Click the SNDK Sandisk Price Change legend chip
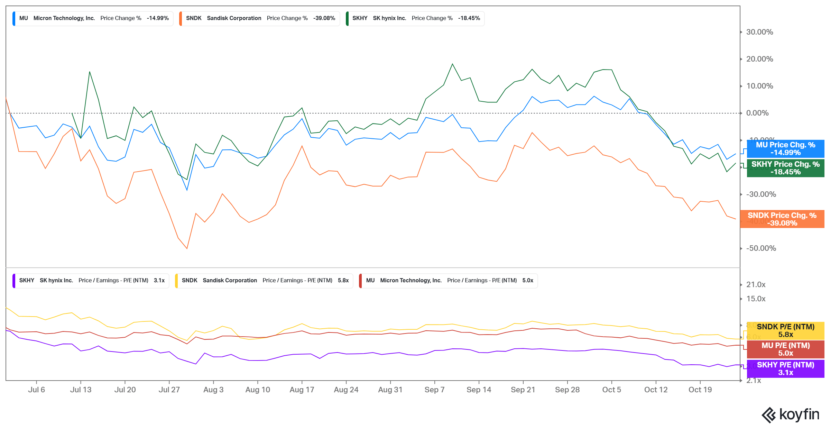The width and height of the screenshot is (830, 429). 259,18
